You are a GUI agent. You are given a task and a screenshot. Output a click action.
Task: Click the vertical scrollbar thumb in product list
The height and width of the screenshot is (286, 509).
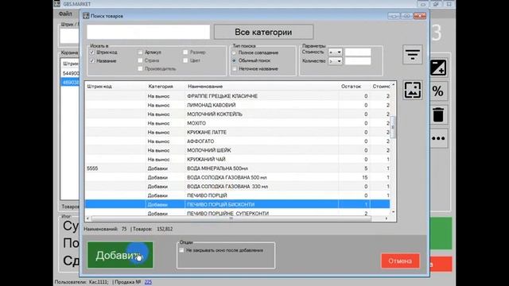[x=393, y=127]
